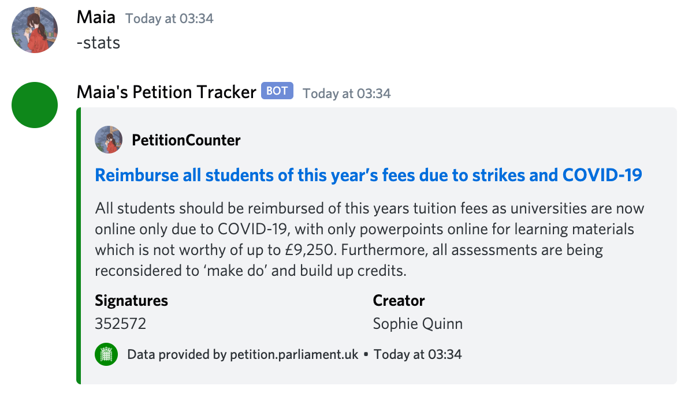
Task: Select the PetitionCounter author name
Action: [186, 140]
